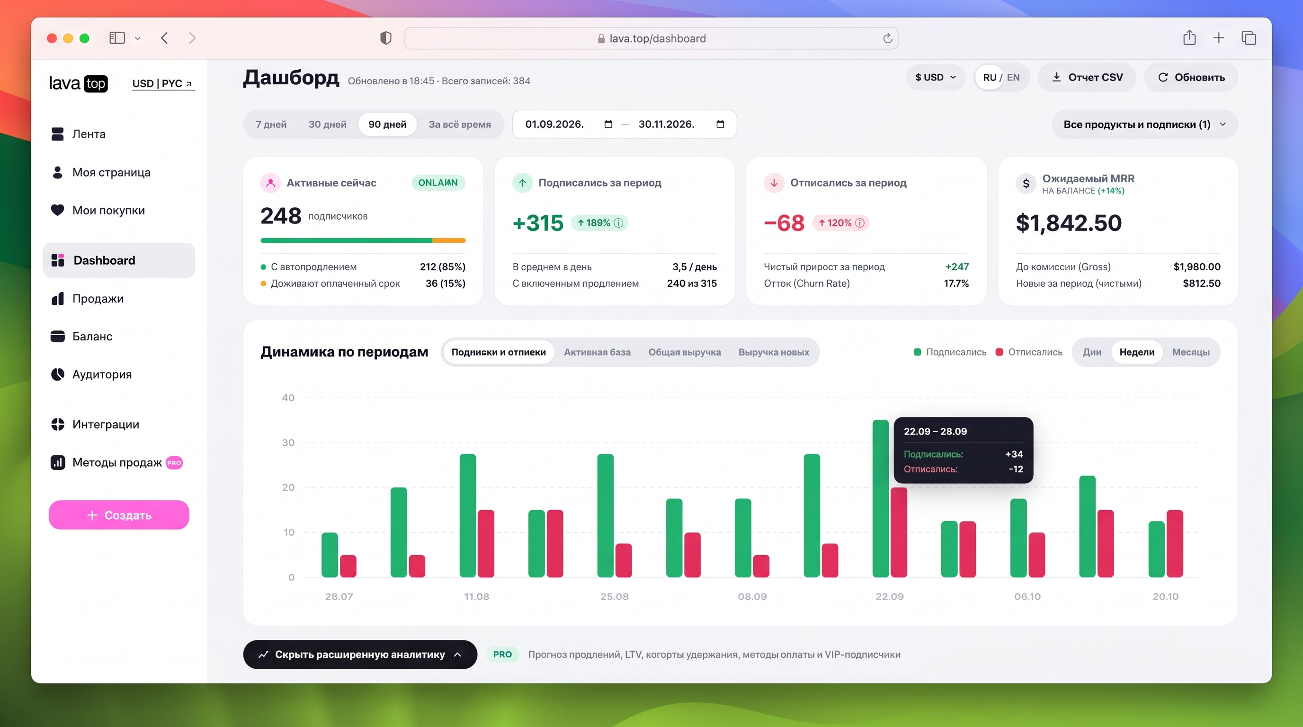Image resolution: width=1303 pixels, height=727 pixels.
Task: Open calendar picker for start date 01.09.2026
Action: [x=608, y=124]
